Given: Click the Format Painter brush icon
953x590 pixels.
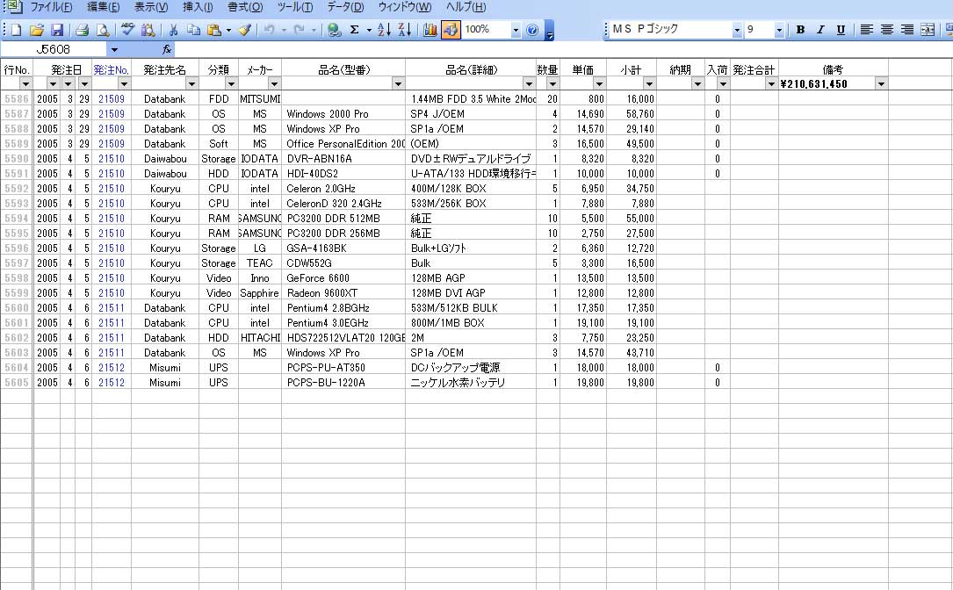Looking at the screenshot, I should pos(245,30).
